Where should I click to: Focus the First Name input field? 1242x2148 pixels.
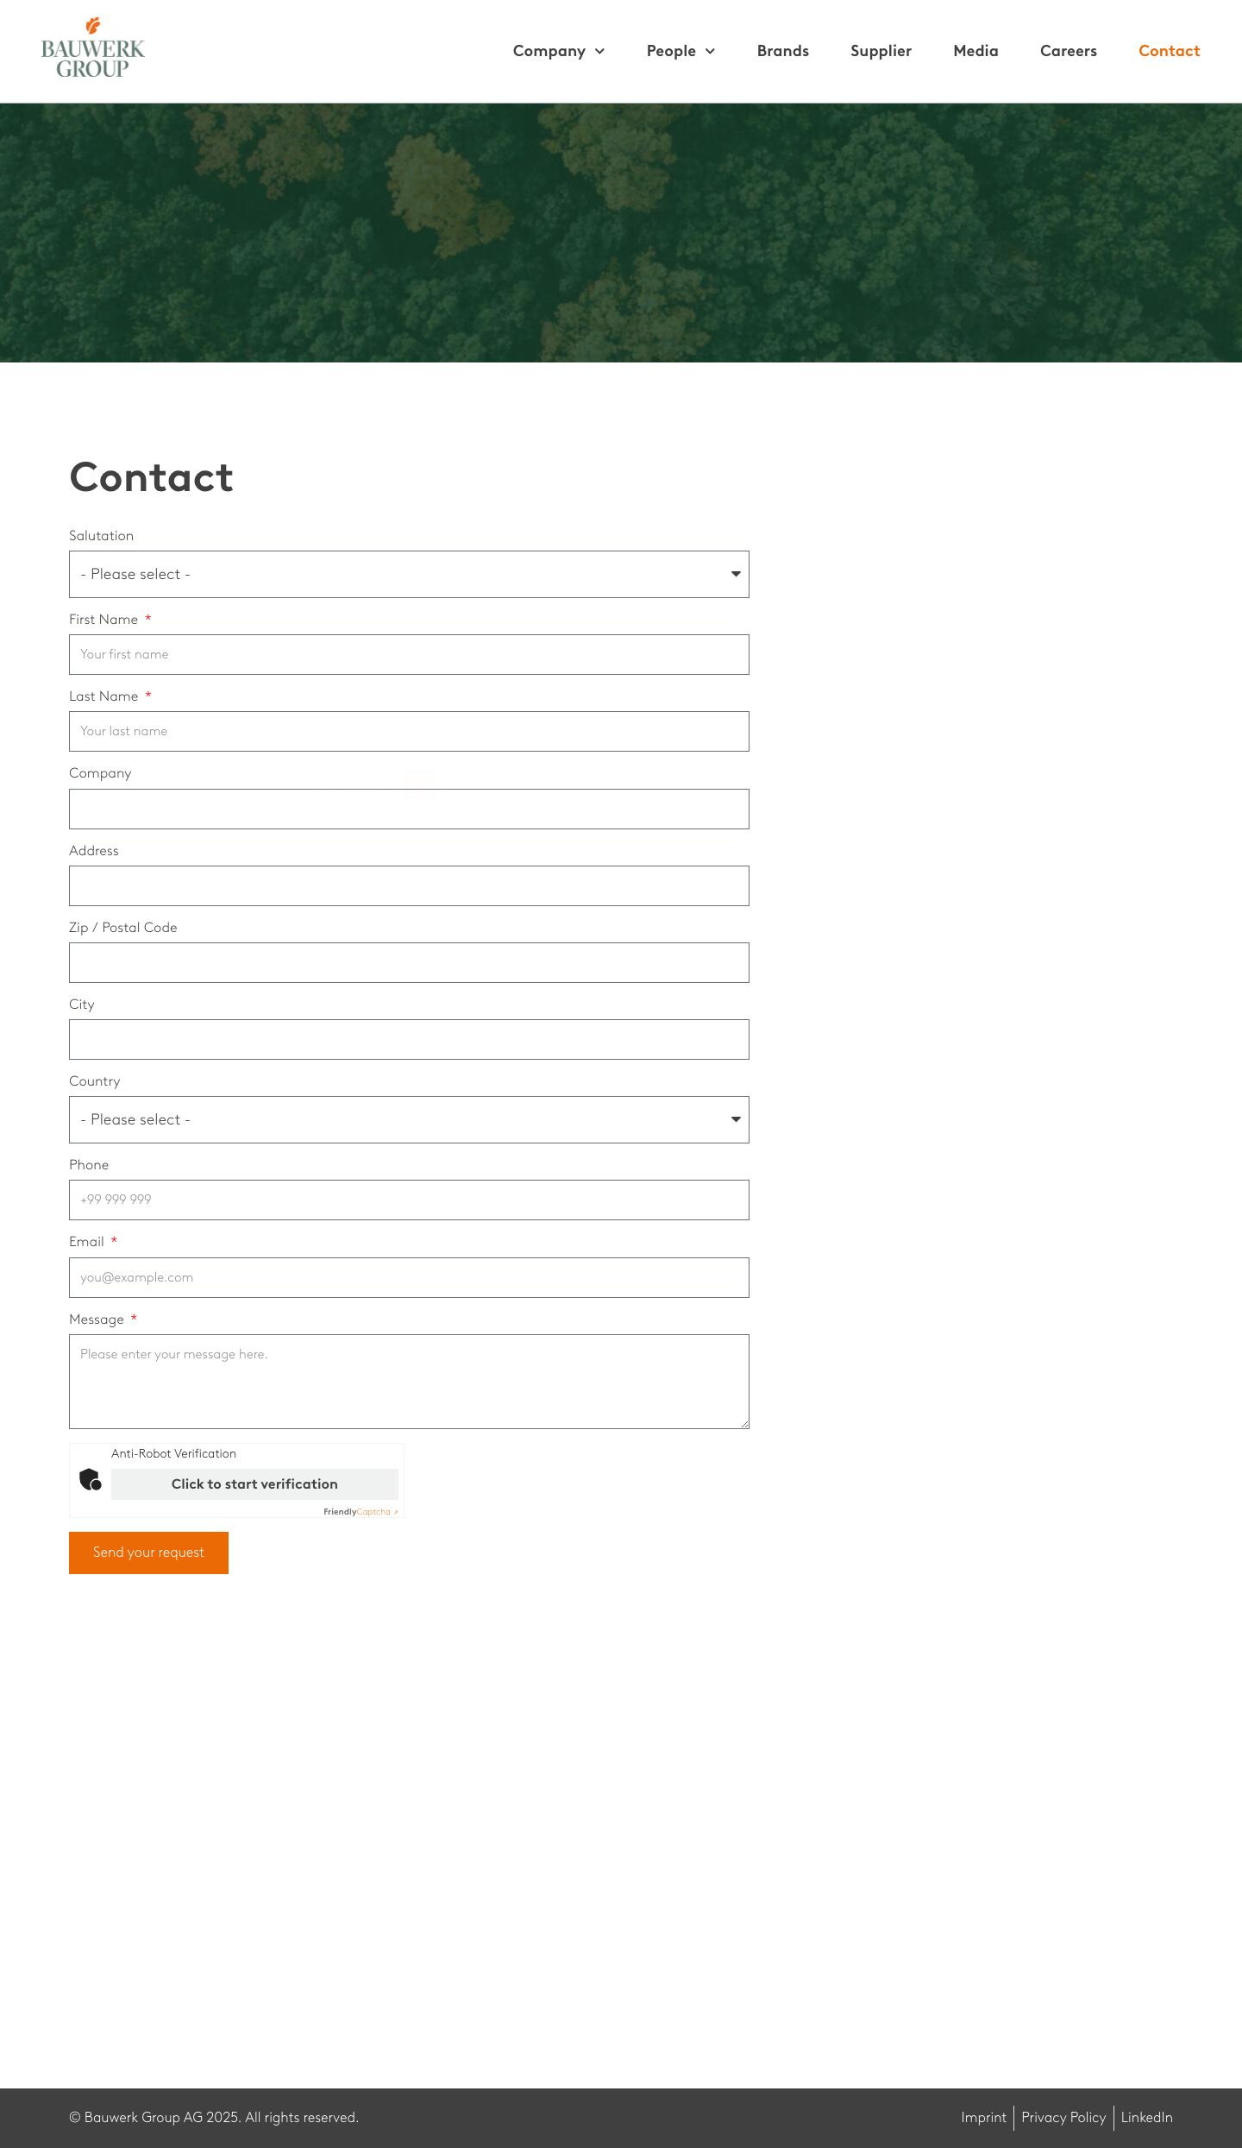[409, 654]
